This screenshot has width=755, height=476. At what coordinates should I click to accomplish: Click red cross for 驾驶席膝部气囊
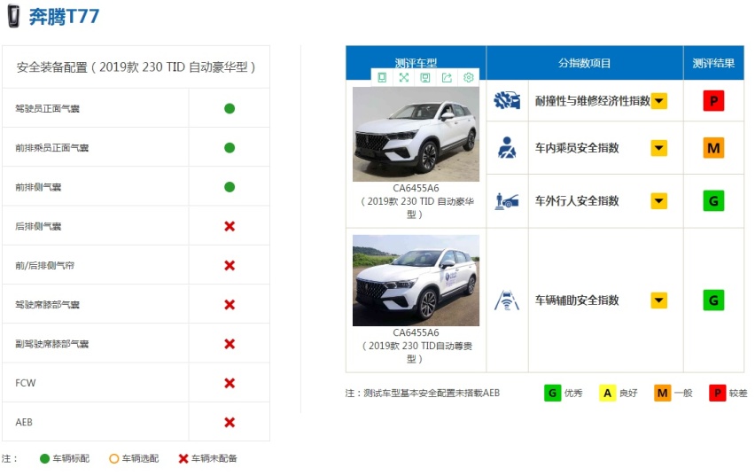pos(230,305)
